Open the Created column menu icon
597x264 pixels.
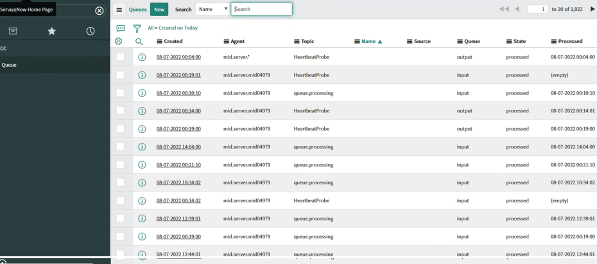[x=160, y=41]
